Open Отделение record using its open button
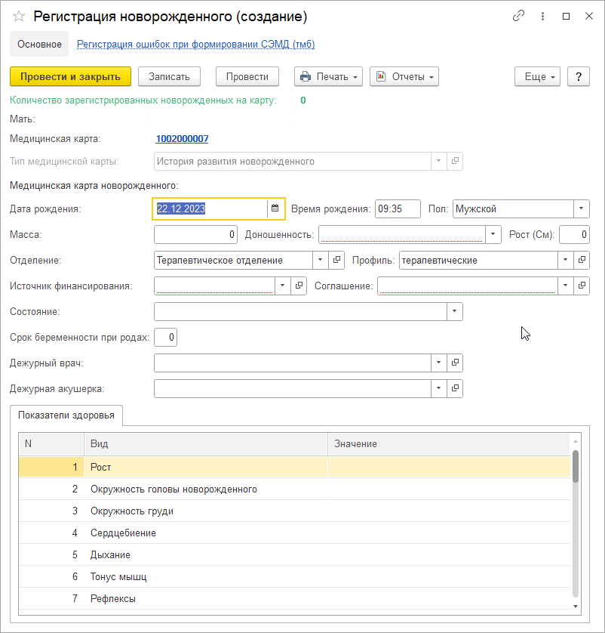 click(337, 260)
